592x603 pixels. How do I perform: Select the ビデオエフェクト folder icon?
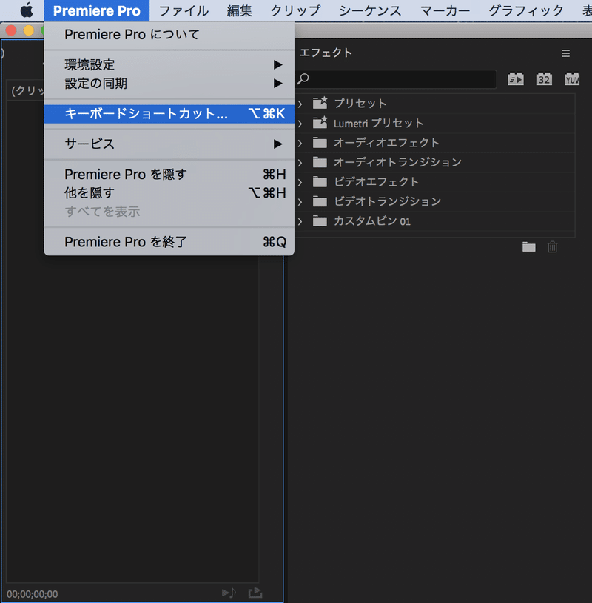click(x=320, y=182)
